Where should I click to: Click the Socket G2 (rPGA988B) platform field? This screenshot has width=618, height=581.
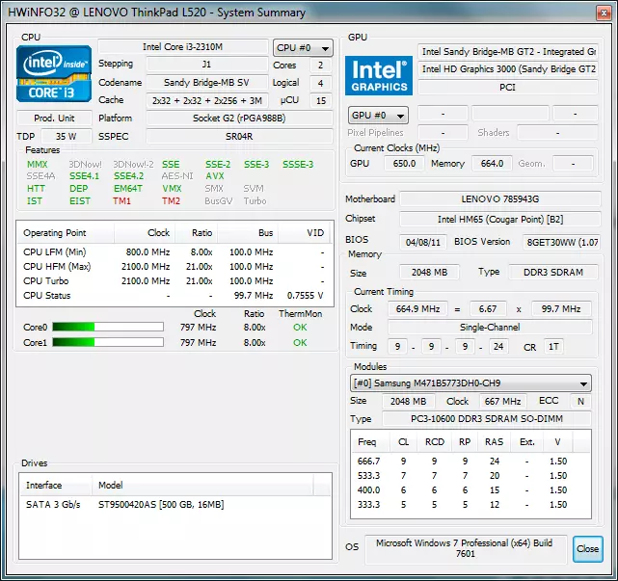pos(239,118)
